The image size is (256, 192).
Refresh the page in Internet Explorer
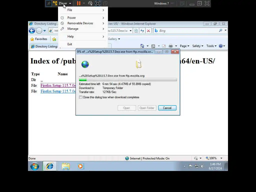tap(142, 31)
